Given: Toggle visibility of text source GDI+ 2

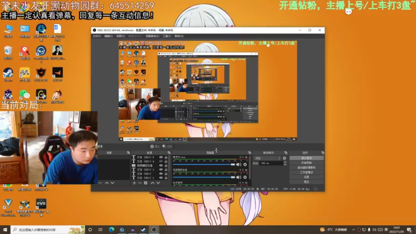Looking at the screenshot, I should (x=161, y=178).
